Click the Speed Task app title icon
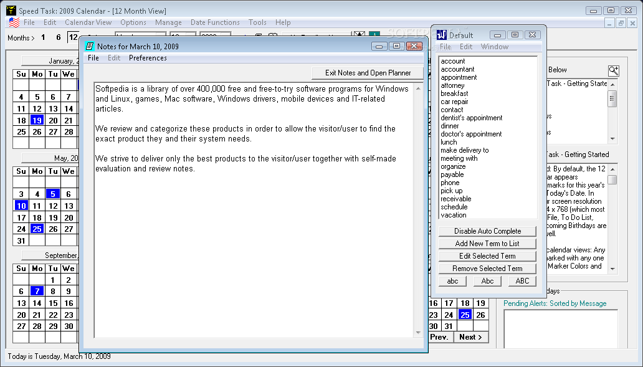Image resolution: width=643 pixels, height=367 pixels. click(x=11, y=11)
